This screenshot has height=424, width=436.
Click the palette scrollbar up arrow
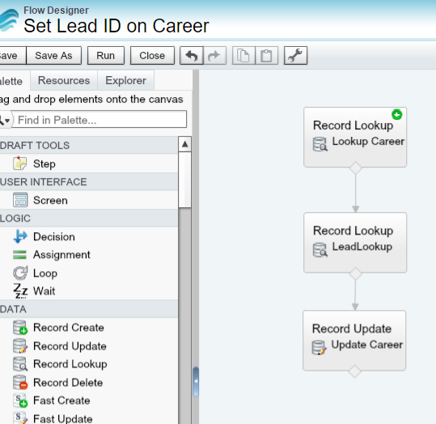coord(185,144)
